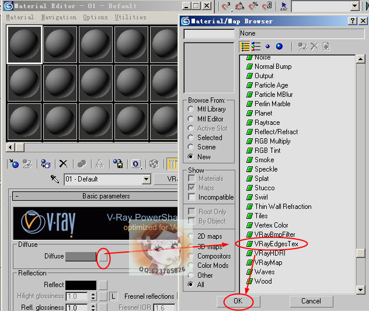The width and height of the screenshot is (369, 311).
Task: Pick material from object with eyedropper
Action: [x=55, y=179]
